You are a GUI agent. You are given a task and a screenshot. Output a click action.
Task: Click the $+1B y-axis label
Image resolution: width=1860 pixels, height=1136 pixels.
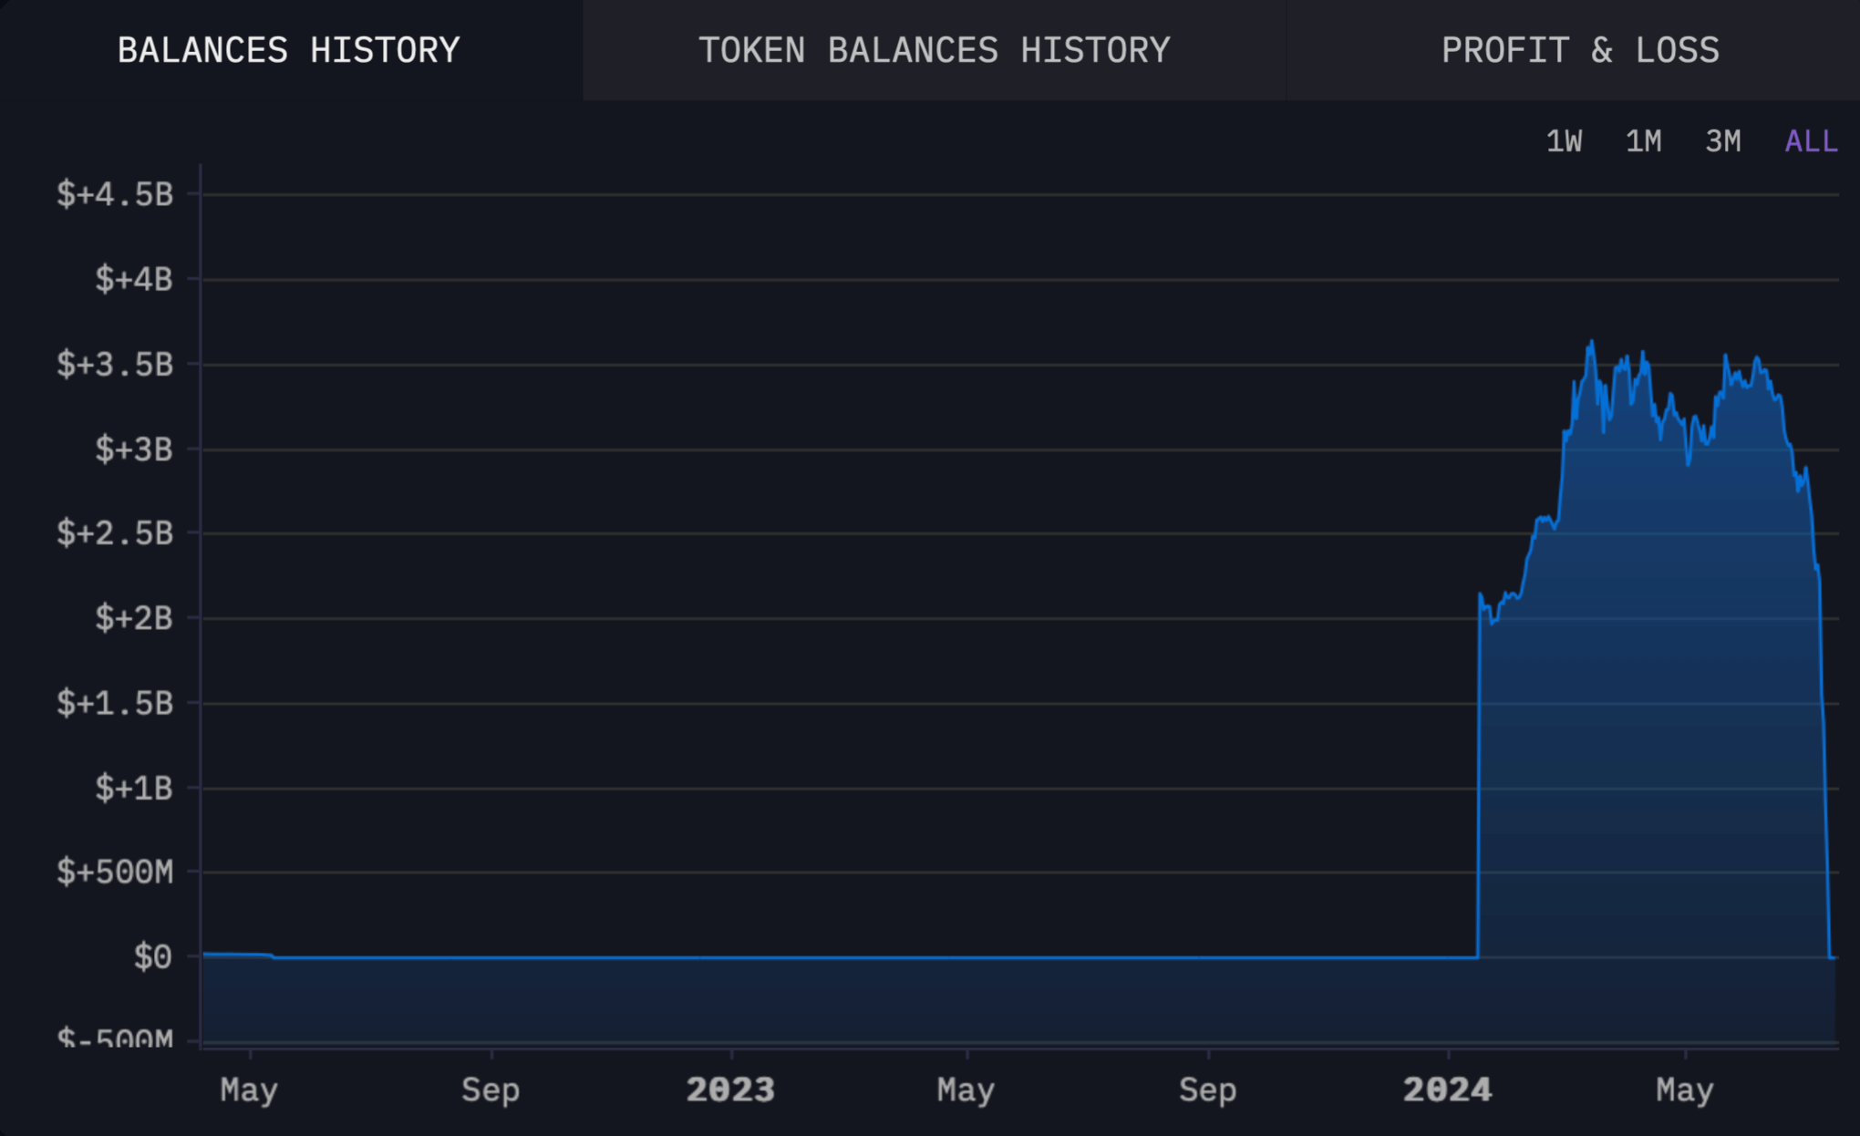pyautogui.click(x=133, y=788)
